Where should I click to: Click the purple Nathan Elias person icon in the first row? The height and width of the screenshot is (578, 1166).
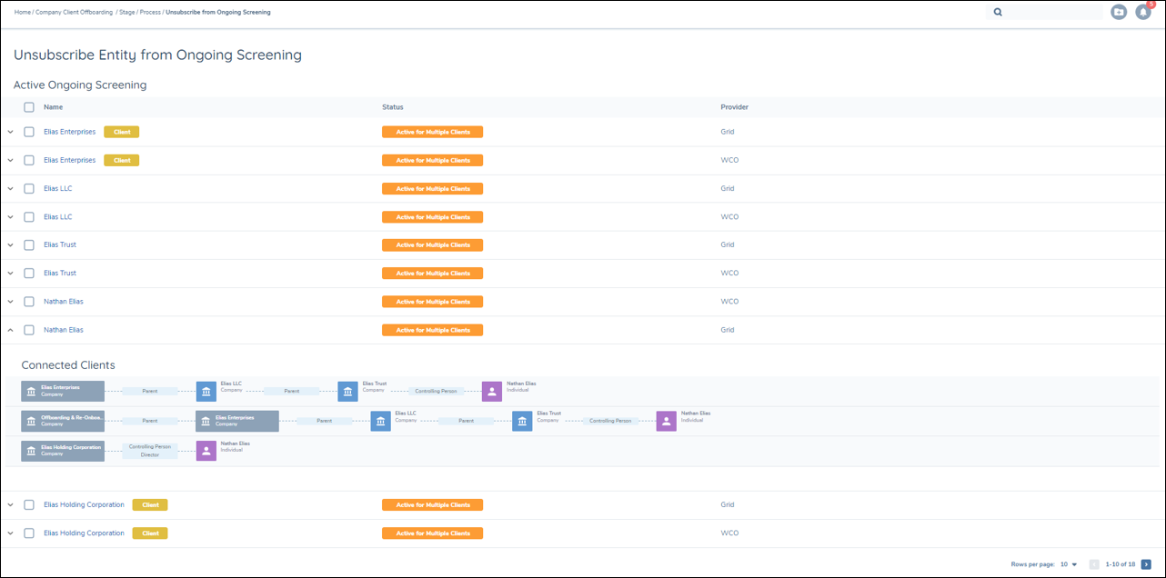pos(491,391)
